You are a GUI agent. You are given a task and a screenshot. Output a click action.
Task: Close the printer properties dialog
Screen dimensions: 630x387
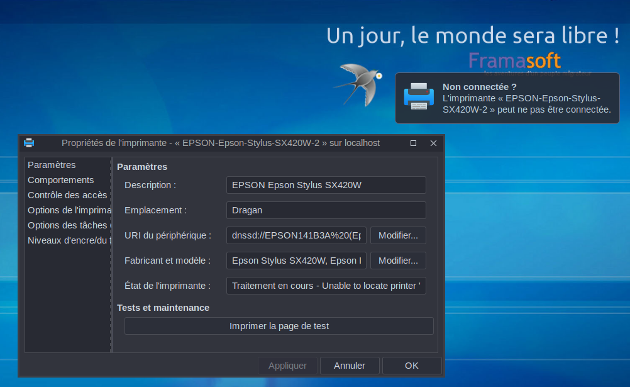pos(434,143)
